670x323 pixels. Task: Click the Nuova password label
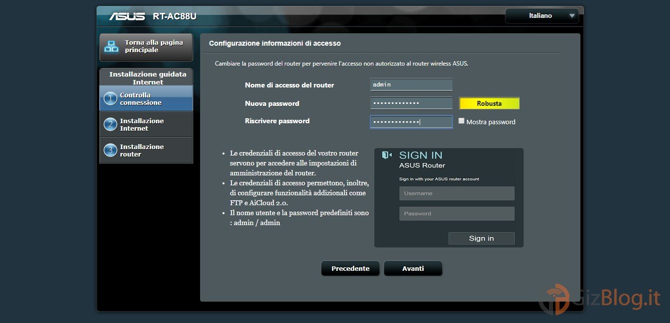[272, 103]
